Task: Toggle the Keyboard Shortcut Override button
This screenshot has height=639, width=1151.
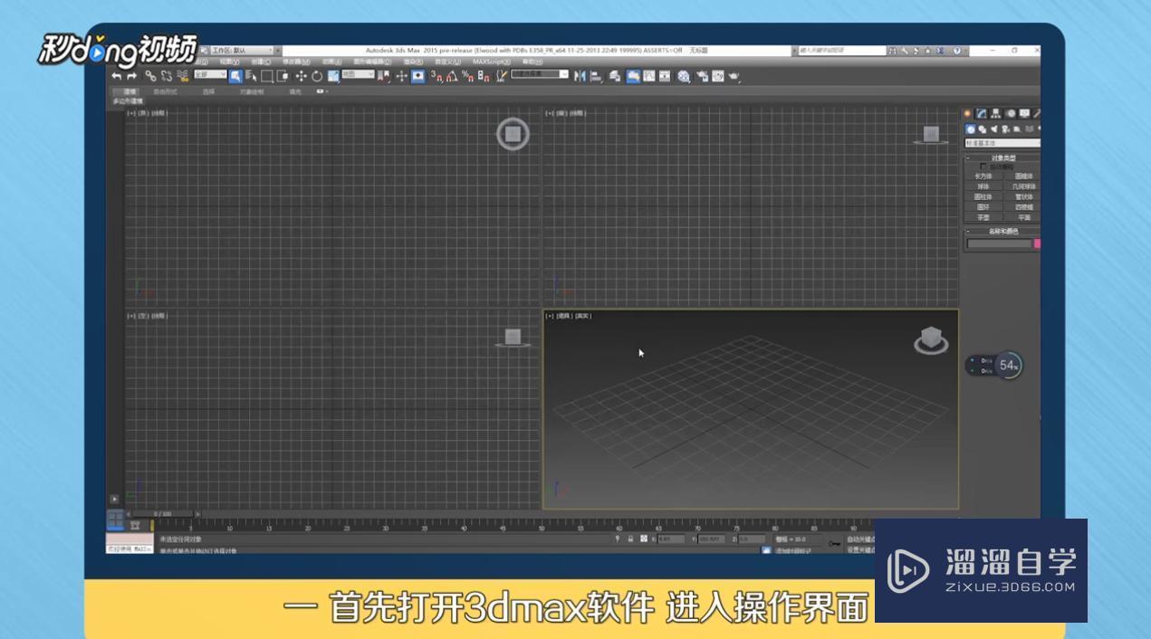Action: (x=417, y=76)
